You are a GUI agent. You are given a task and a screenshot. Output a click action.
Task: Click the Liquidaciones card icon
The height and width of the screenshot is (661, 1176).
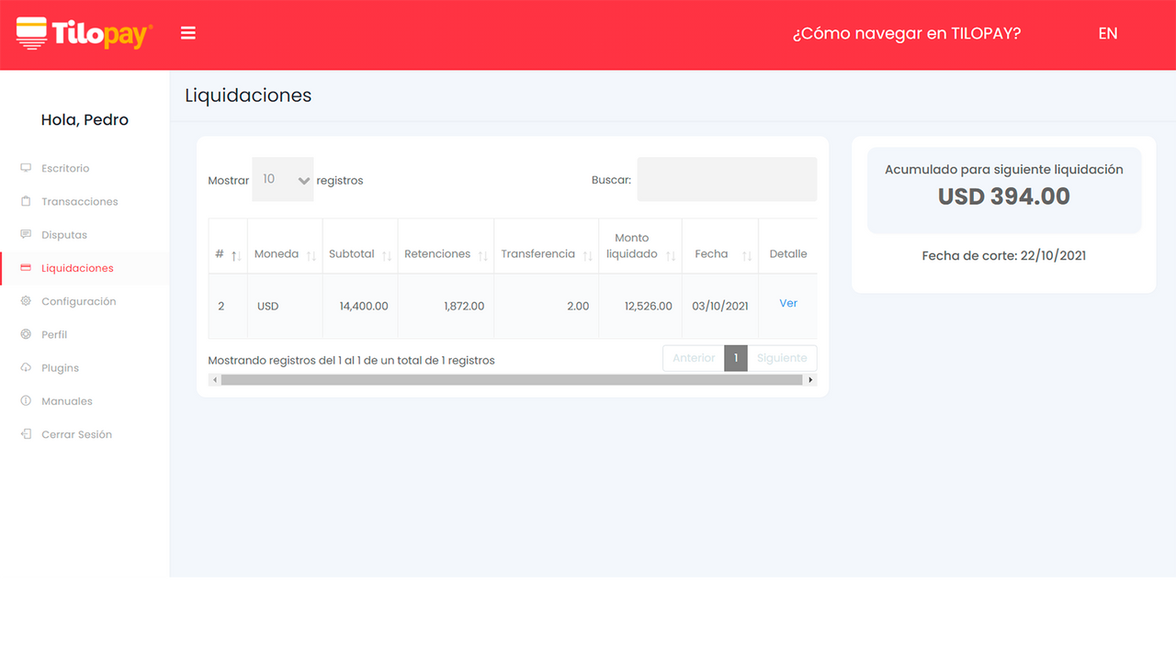[26, 268]
